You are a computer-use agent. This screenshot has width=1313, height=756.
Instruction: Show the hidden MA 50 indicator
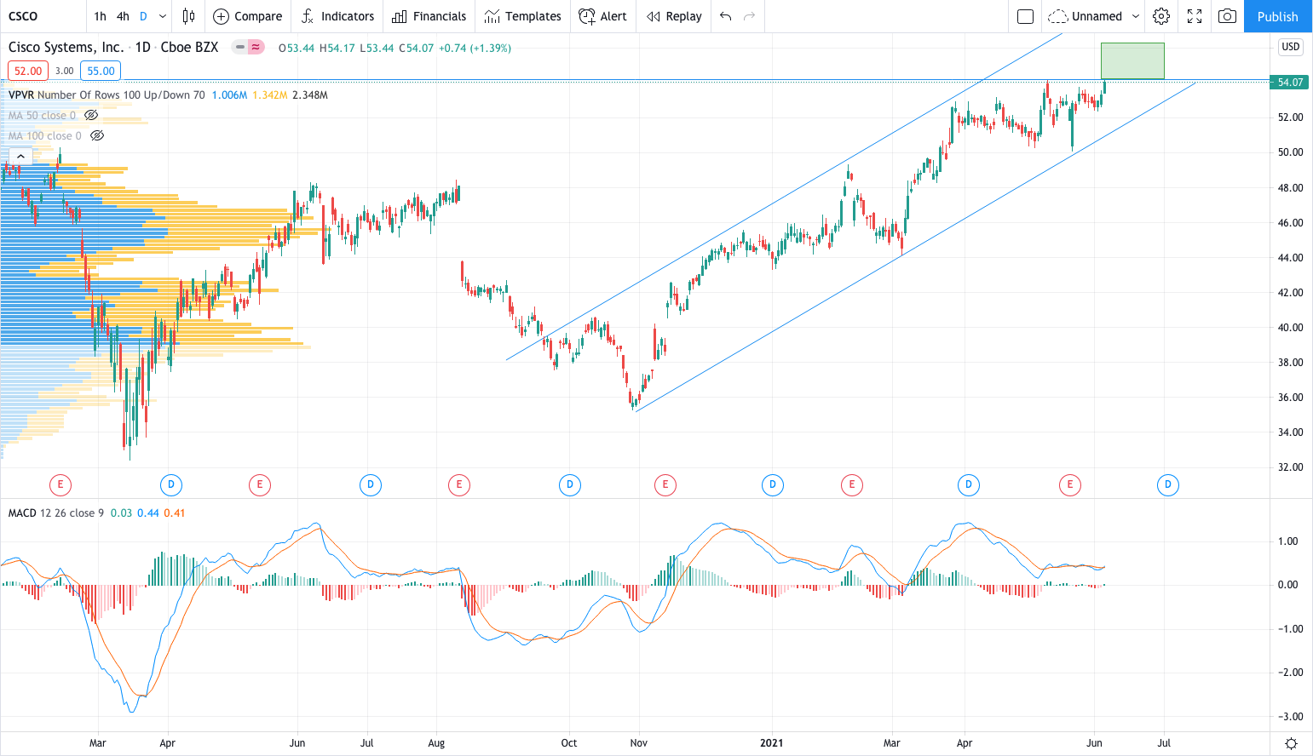(x=91, y=116)
